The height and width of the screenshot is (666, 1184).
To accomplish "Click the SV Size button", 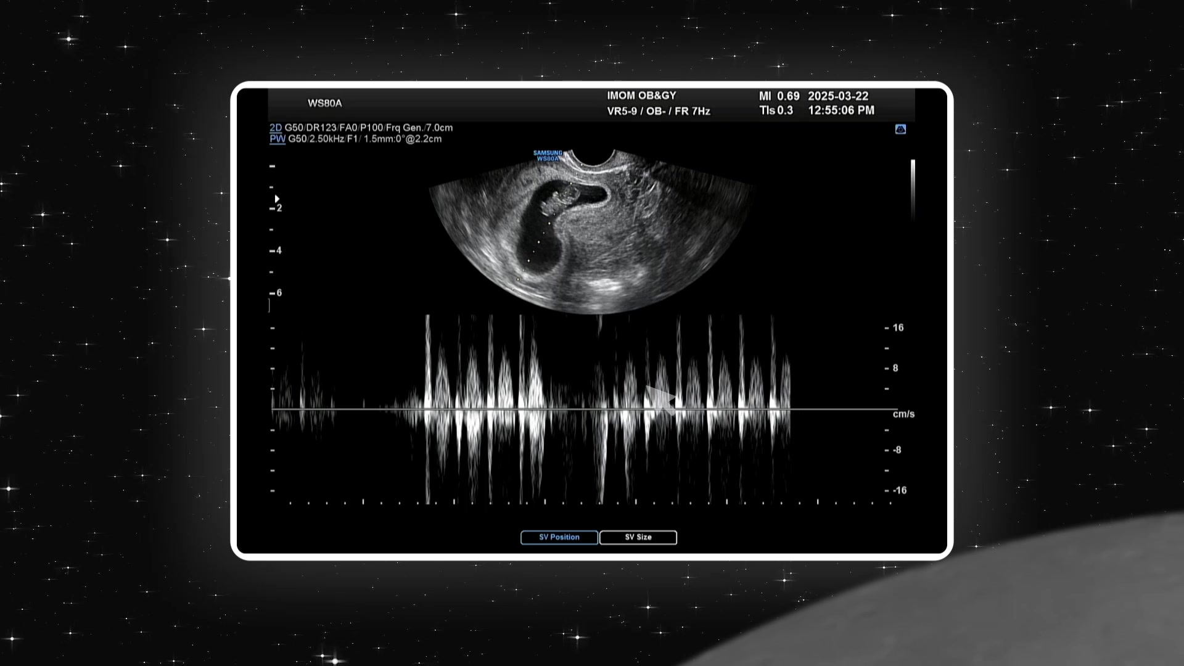I will (x=638, y=537).
